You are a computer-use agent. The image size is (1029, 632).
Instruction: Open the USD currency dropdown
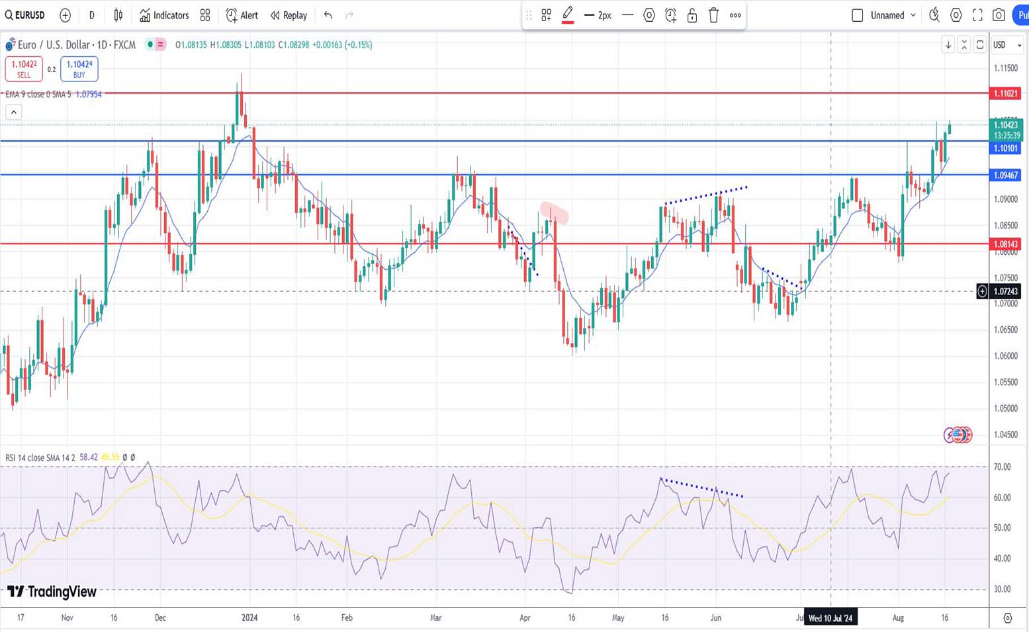pos(1007,45)
